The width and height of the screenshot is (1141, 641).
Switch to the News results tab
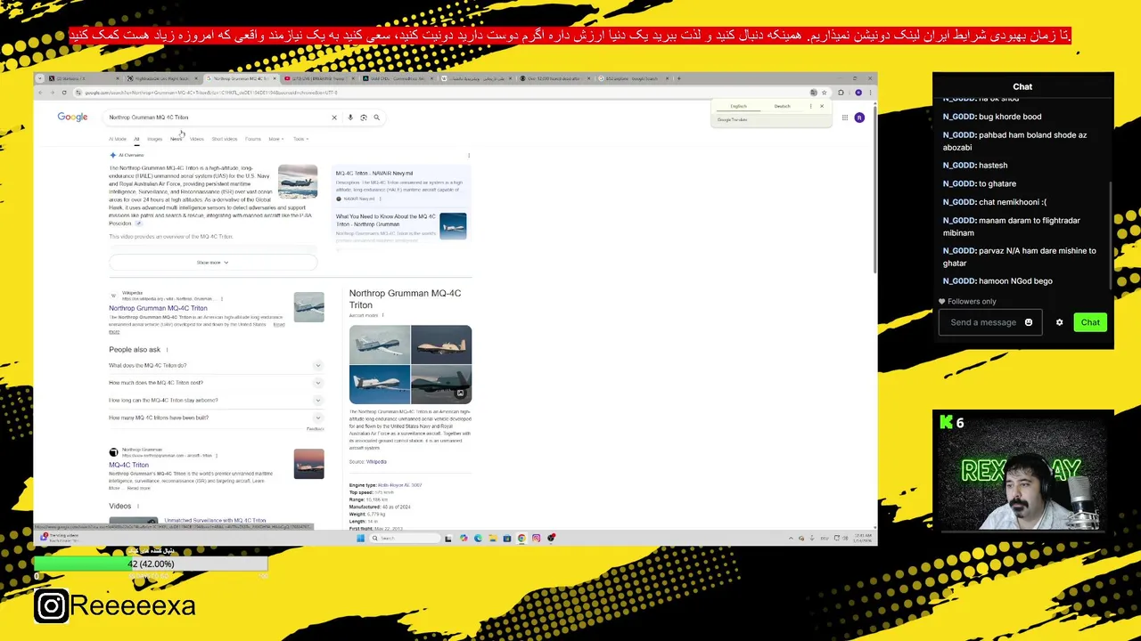click(x=176, y=139)
